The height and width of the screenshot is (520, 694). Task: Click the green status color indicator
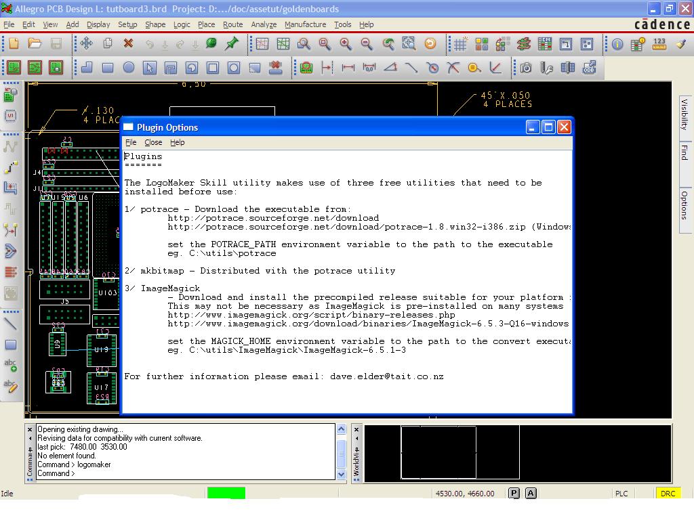click(x=226, y=494)
